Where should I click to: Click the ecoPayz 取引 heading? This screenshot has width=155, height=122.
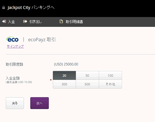pyautogui.click(x=42, y=40)
